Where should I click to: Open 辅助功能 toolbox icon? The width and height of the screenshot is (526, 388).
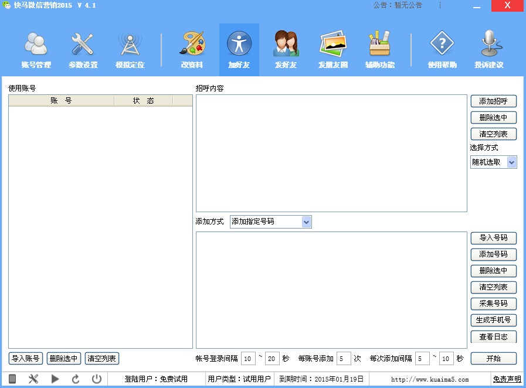pyautogui.click(x=380, y=50)
